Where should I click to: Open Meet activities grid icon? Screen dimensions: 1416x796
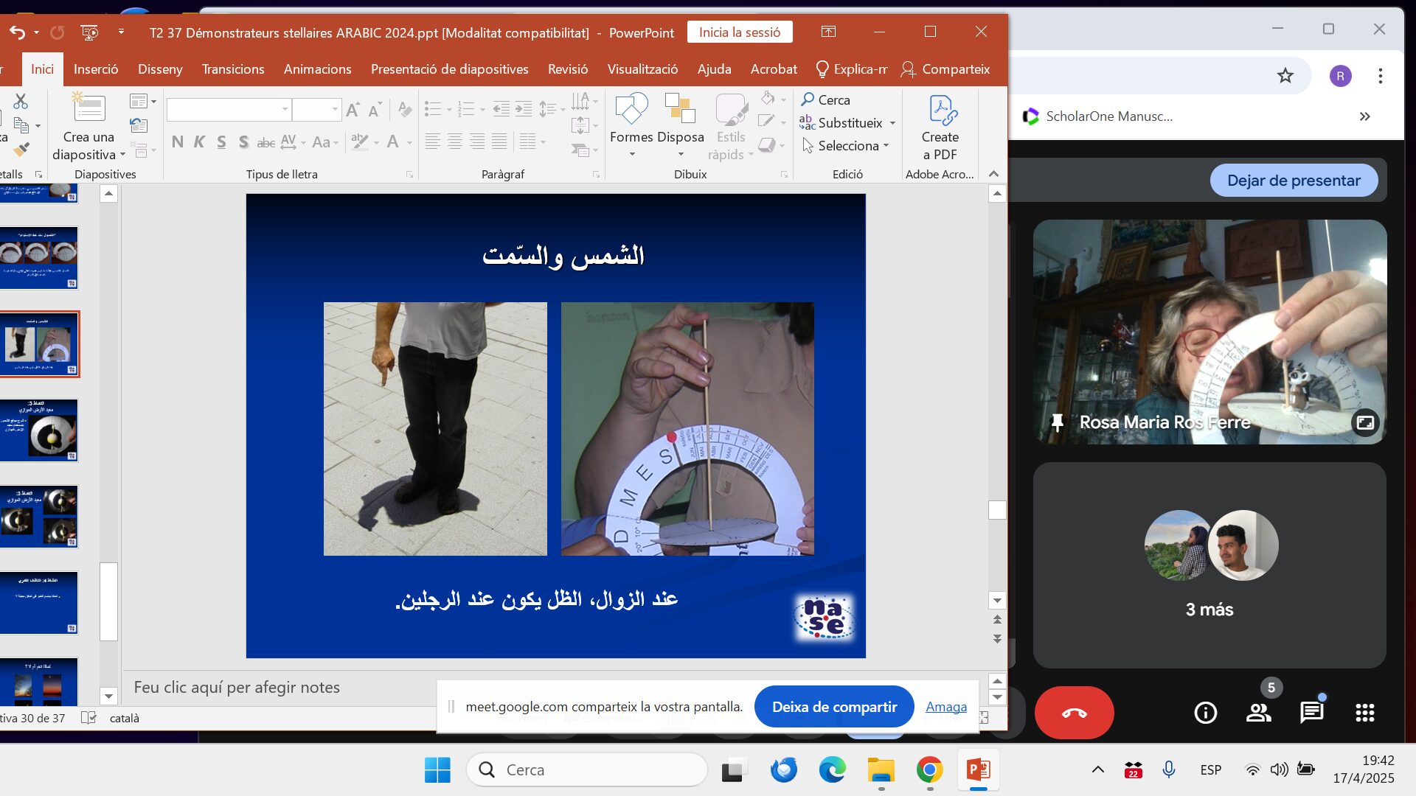pyautogui.click(x=1365, y=713)
